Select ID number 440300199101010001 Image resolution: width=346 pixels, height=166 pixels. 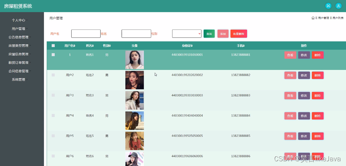(x=187, y=55)
